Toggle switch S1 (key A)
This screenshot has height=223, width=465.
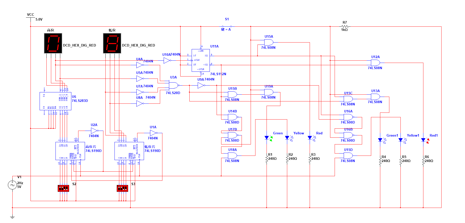[x=227, y=26]
